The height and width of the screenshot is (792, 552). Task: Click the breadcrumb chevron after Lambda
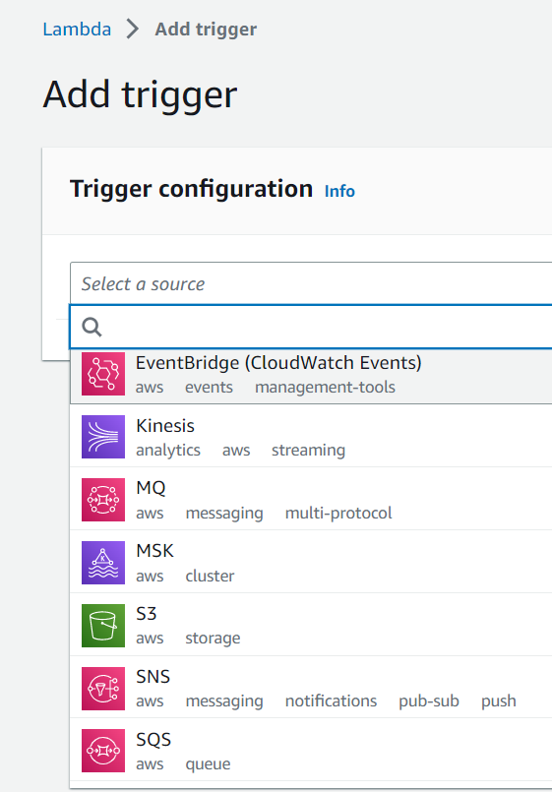pyautogui.click(x=132, y=29)
